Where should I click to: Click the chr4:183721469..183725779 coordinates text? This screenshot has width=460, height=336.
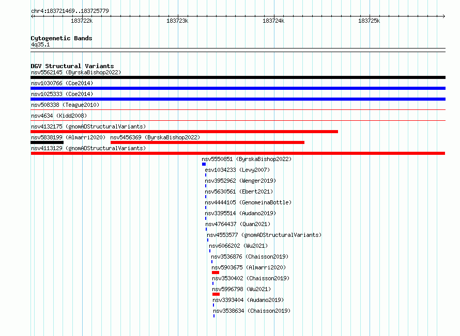(70, 11)
